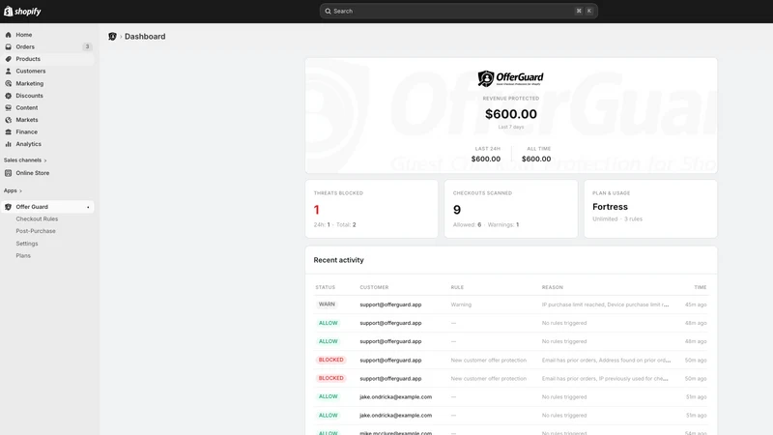Click the Markets globe icon
The image size is (773, 435).
click(9, 120)
